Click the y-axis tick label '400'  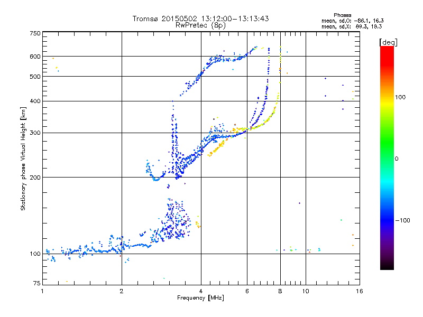[35, 101]
